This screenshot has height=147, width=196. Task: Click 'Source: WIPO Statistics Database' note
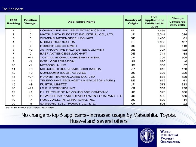coord(30,108)
